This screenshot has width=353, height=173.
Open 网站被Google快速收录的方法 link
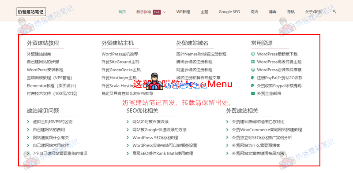(159, 129)
